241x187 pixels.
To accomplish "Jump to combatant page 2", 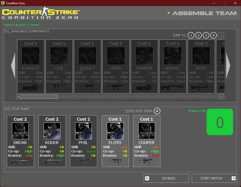I will 198,35.
